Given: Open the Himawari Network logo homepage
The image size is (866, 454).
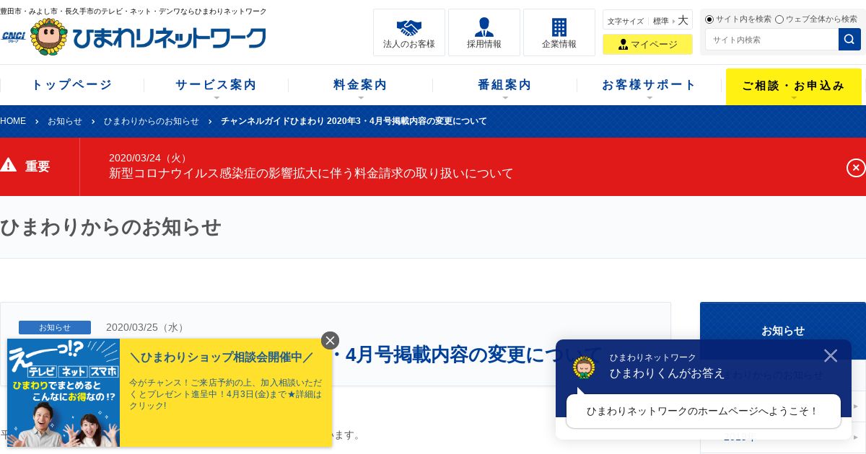Looking at the screenshot, I should [148, 37].
